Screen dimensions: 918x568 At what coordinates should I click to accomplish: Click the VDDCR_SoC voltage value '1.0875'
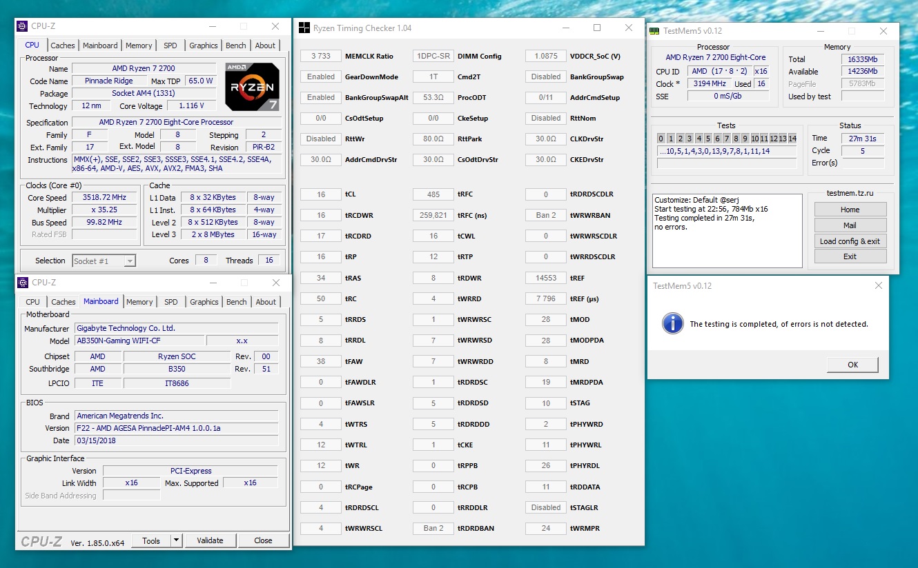[546, 57]
